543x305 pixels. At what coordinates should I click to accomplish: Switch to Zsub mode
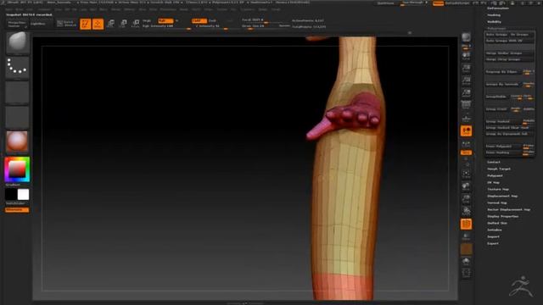point(212,20)
